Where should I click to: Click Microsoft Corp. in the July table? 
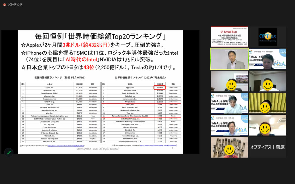pyautogui.click(x=130, y=91)
